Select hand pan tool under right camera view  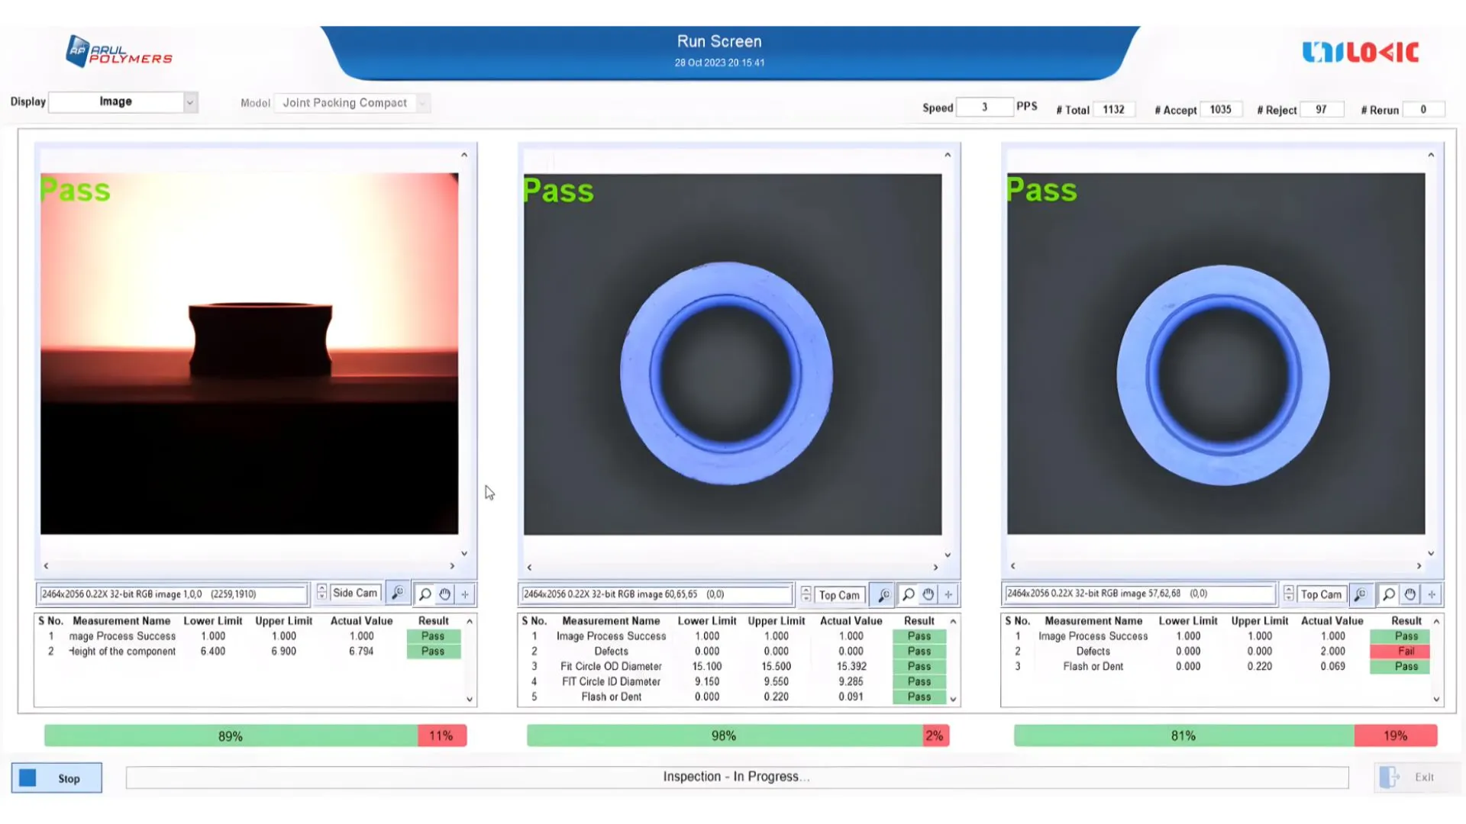tap(1410, 594)
